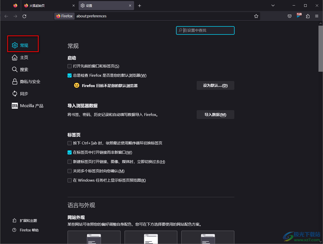The image size is (323, 244).
Task: Select the first website appearance thumbnail
Action: pos(94,237)
